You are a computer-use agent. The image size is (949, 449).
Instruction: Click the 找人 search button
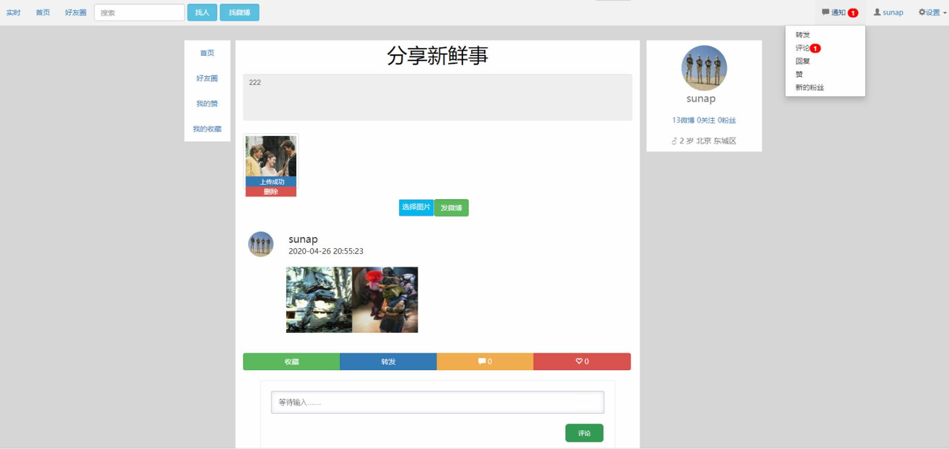202,12
